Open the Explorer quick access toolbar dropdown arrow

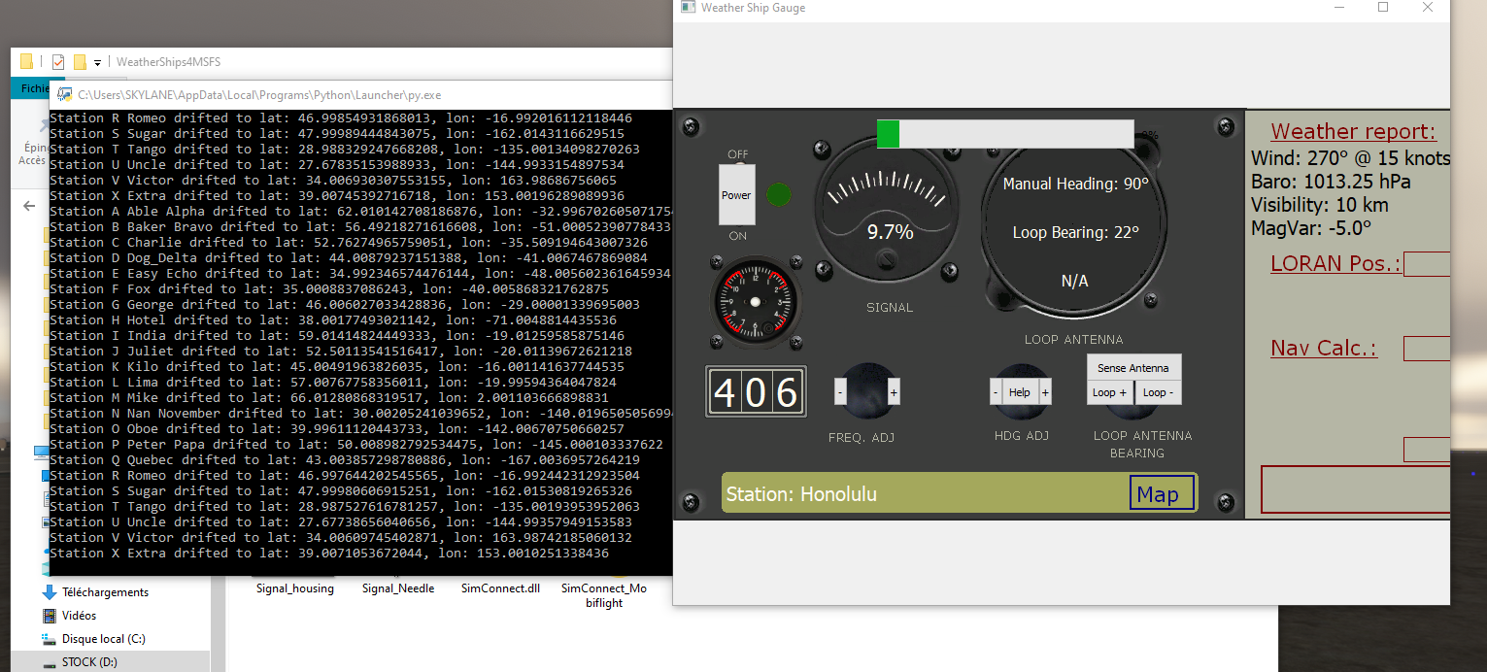pyautogui.click(x=97, y=63)
